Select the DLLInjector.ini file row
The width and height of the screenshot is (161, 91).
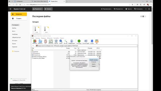(x=66, y=53)
